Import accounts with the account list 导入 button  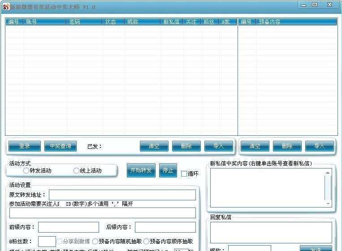point(219,146)
